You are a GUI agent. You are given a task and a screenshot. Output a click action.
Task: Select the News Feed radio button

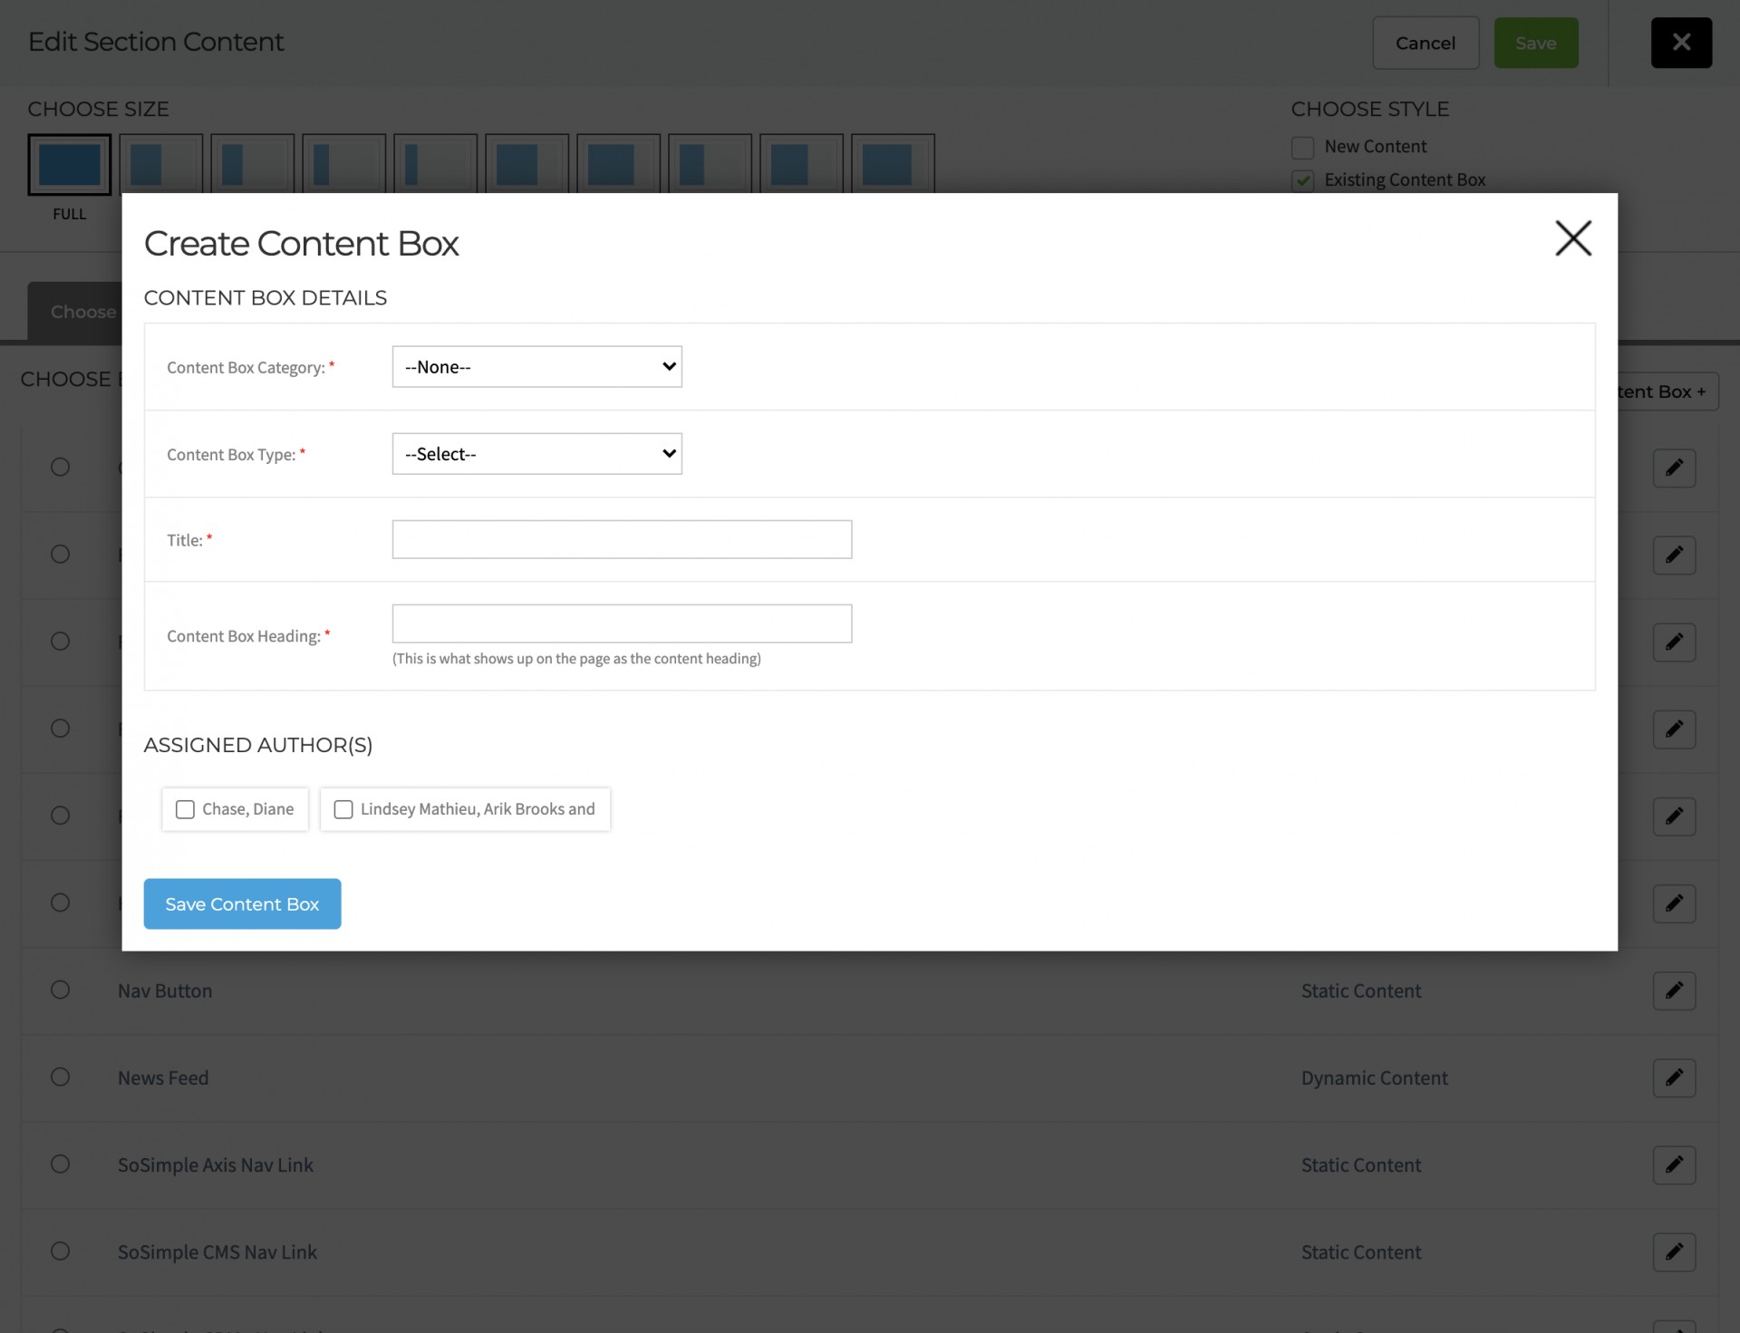pos(60,1077)
